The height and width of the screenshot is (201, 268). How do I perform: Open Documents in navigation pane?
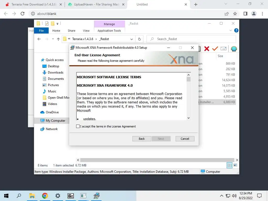(56, 79)
